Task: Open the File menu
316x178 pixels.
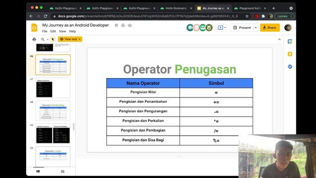Action: pos(44,31)
